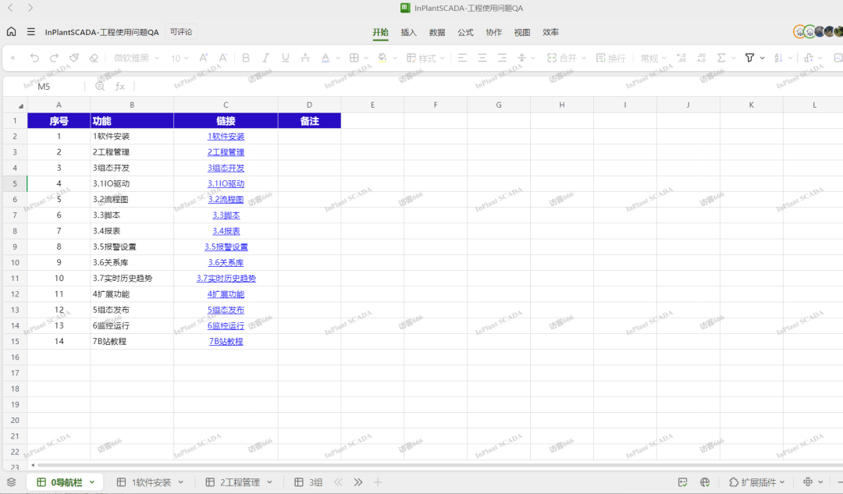
Task: Pick the font color A swatch
Action: (x=325, y=58)
